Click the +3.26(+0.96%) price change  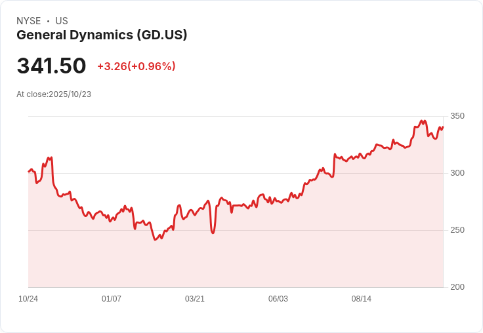click(136, 66)
